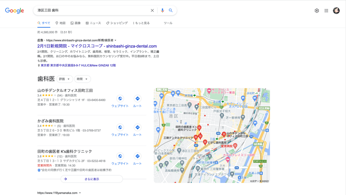This screenshot has width=346, height=195.
Task: Expand ad URL dropdown arrow
Action: point(116,40)
